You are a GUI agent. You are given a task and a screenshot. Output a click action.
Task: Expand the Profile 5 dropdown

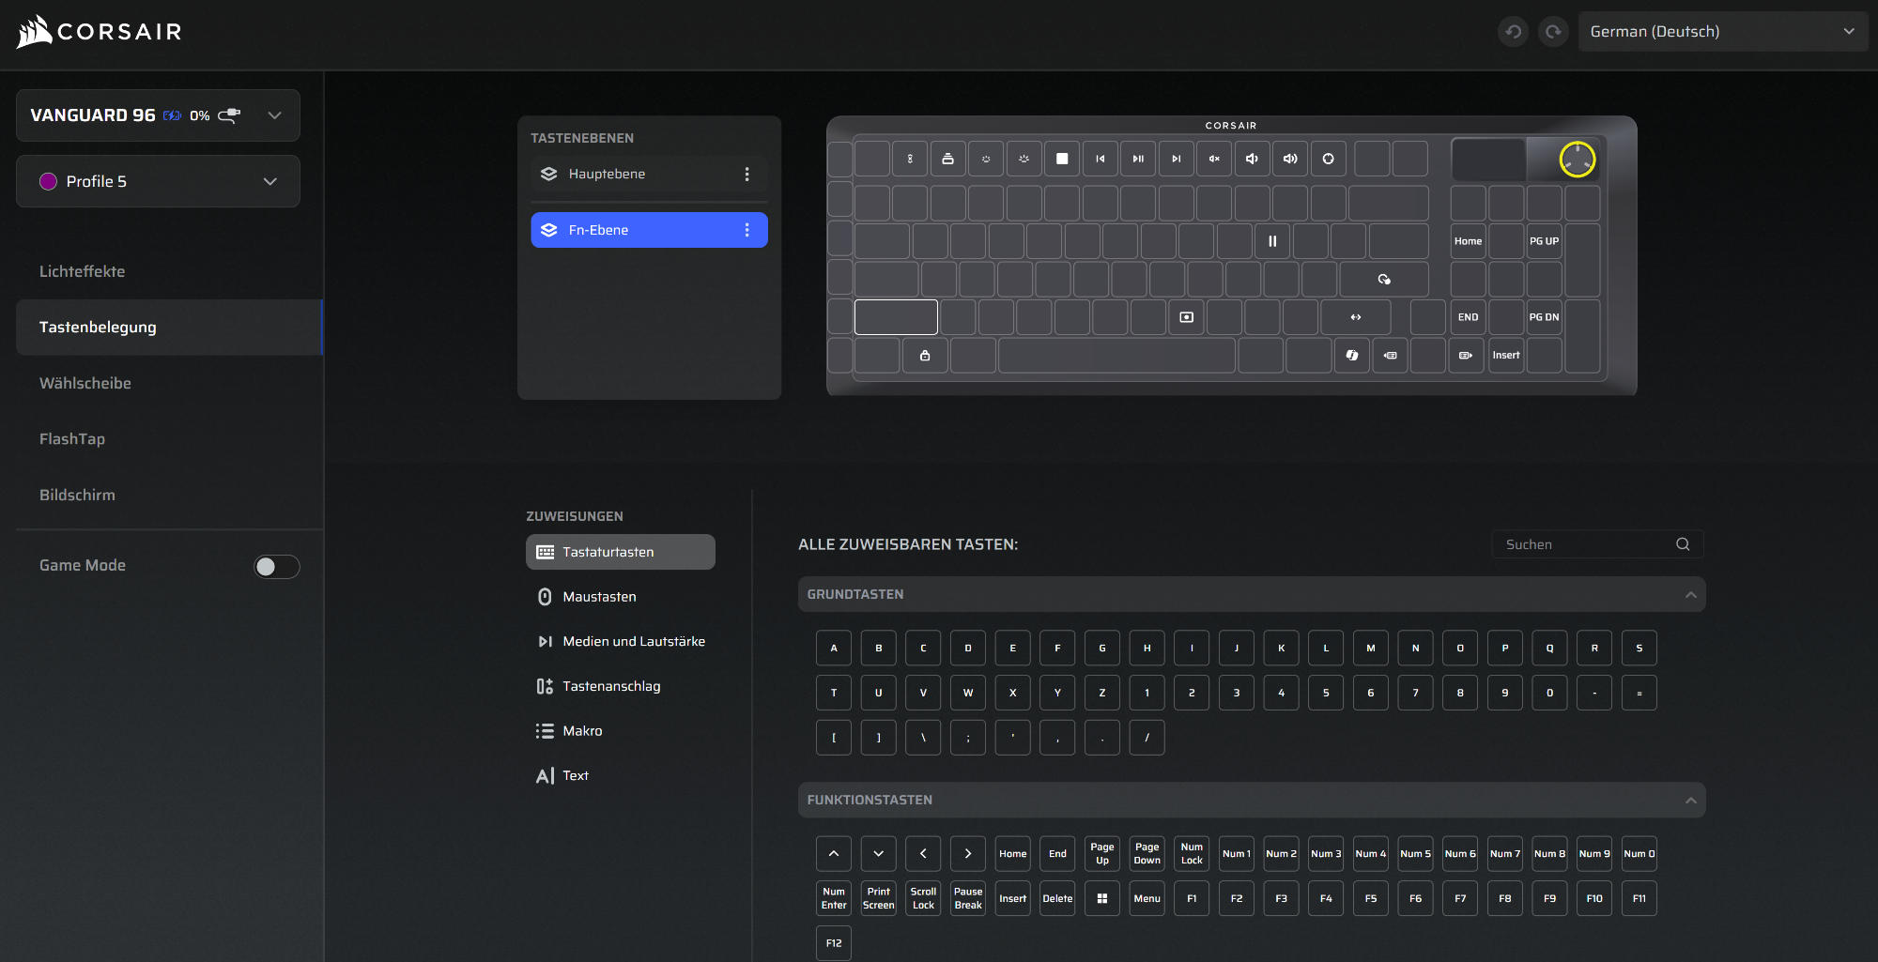tap(158, 181)
